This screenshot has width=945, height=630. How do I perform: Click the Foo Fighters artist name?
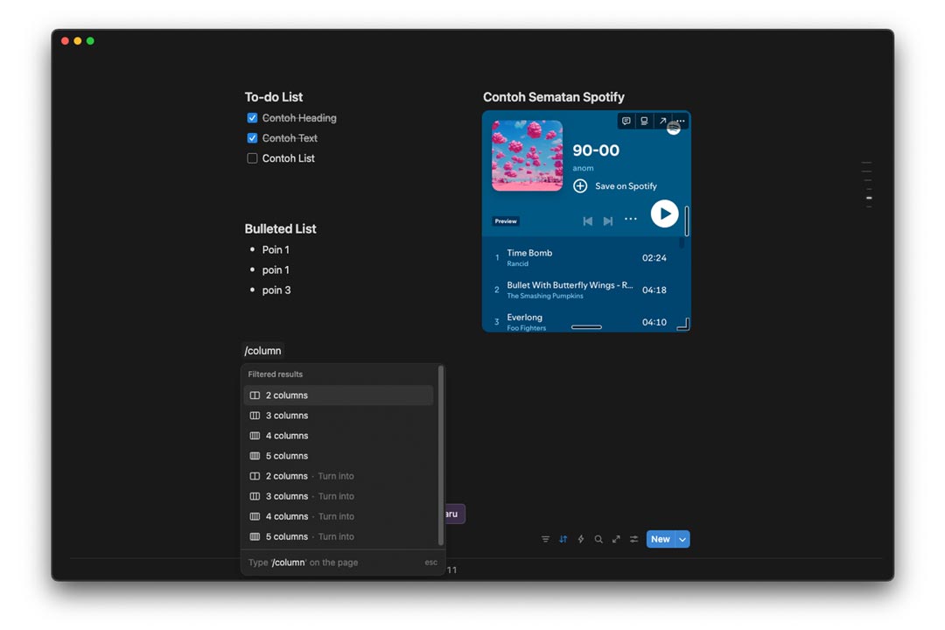tap(526, 328)
